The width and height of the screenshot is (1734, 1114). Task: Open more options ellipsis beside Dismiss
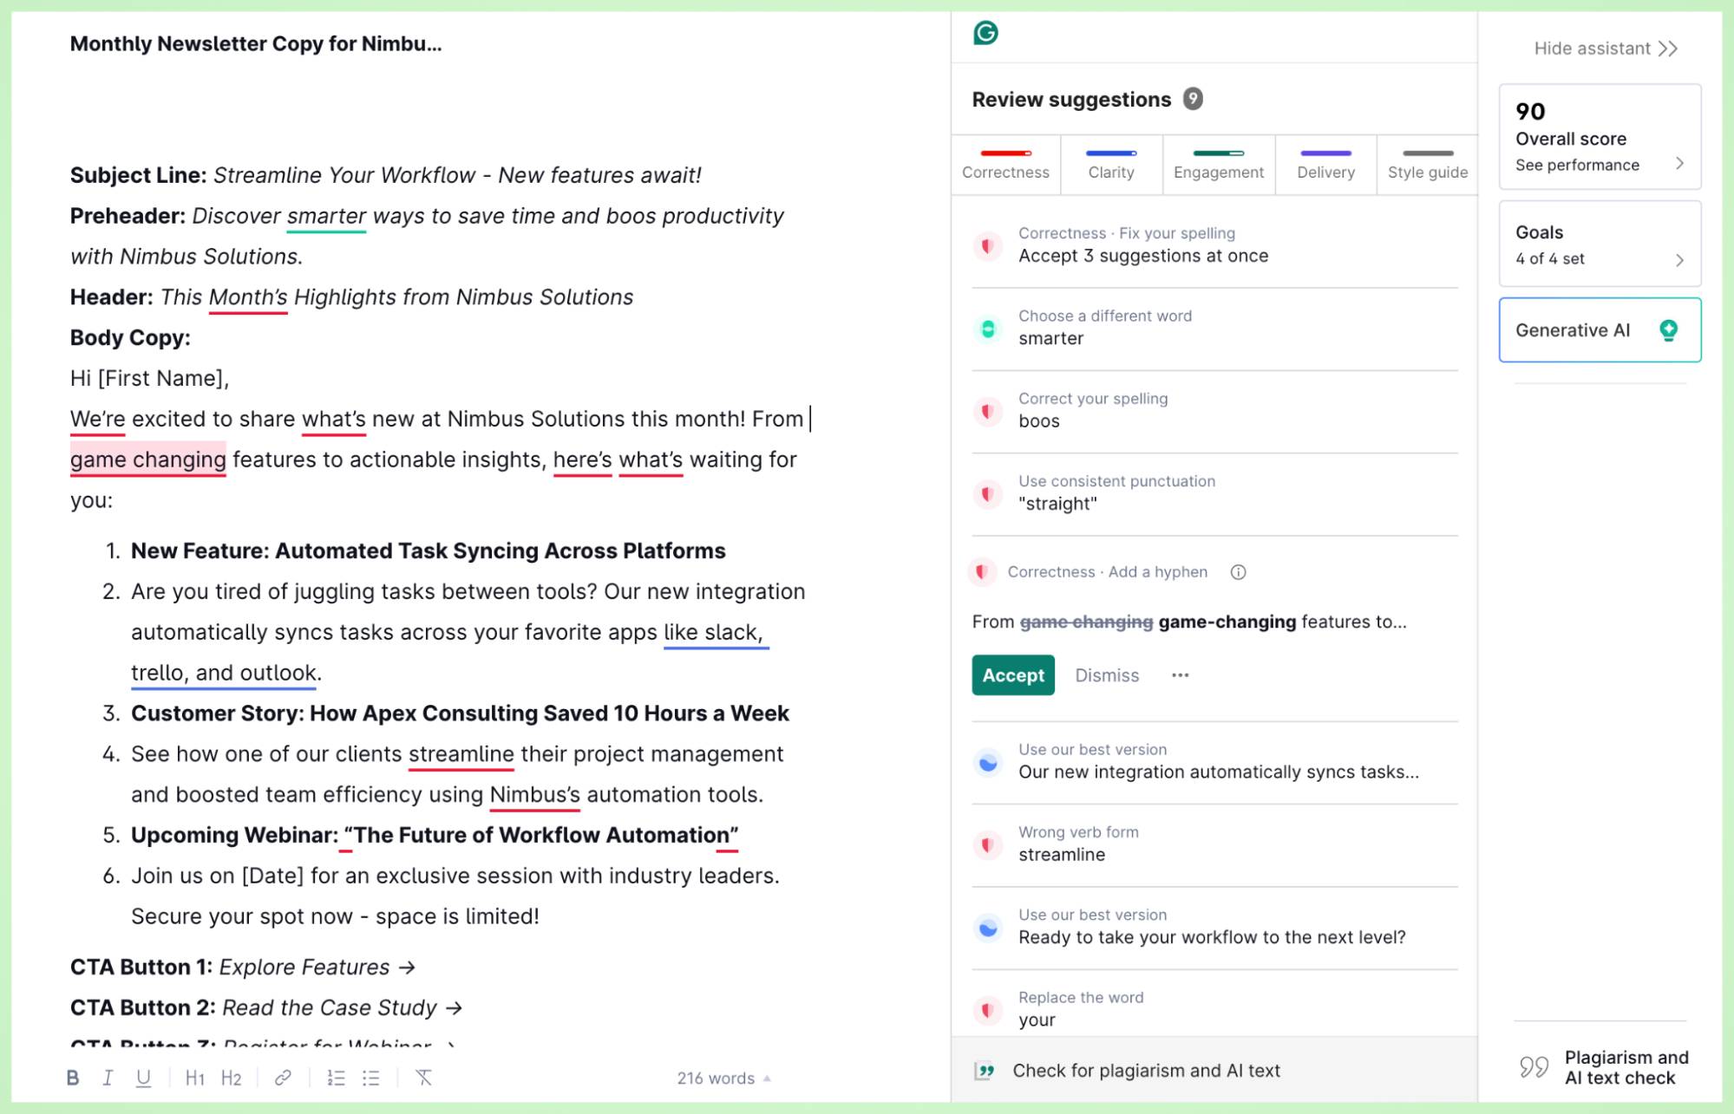coord(1180,675)
